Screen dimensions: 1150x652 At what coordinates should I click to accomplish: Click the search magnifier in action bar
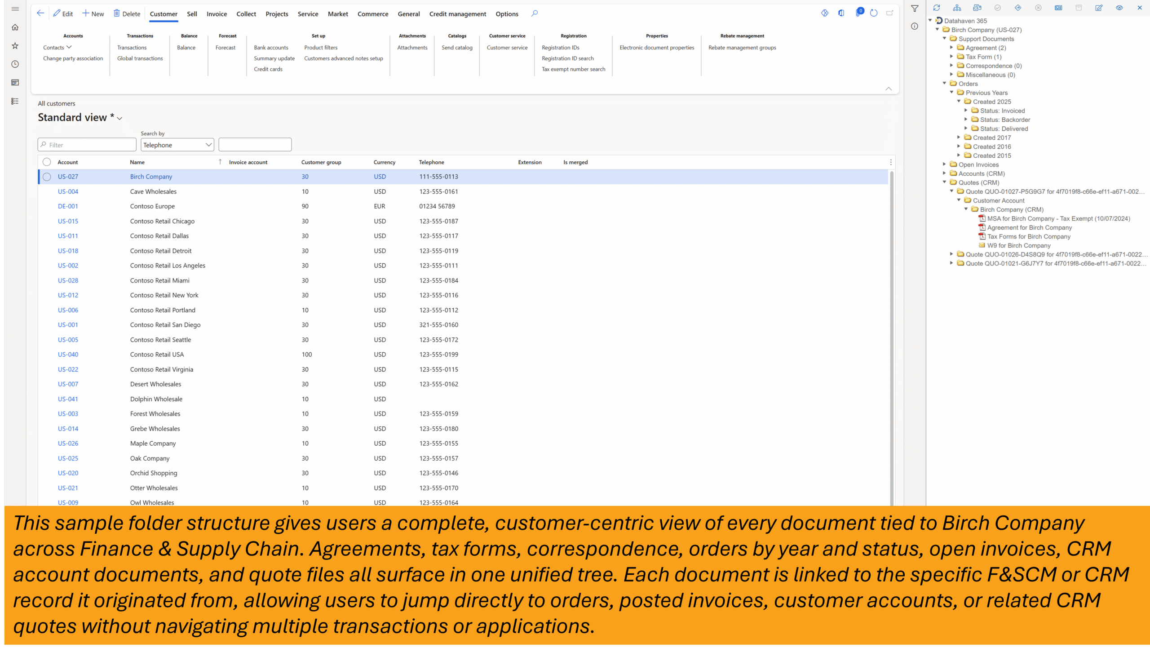pos(534,13)
